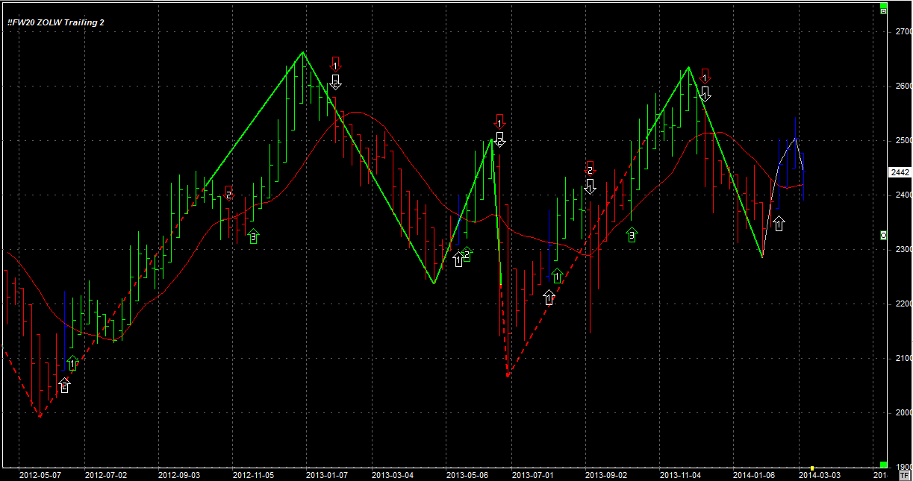This screenshot has width=913, height=481.
Task: Click green up arrow 1 near 2012-05-07 bottom
Action: pos(72,363)
